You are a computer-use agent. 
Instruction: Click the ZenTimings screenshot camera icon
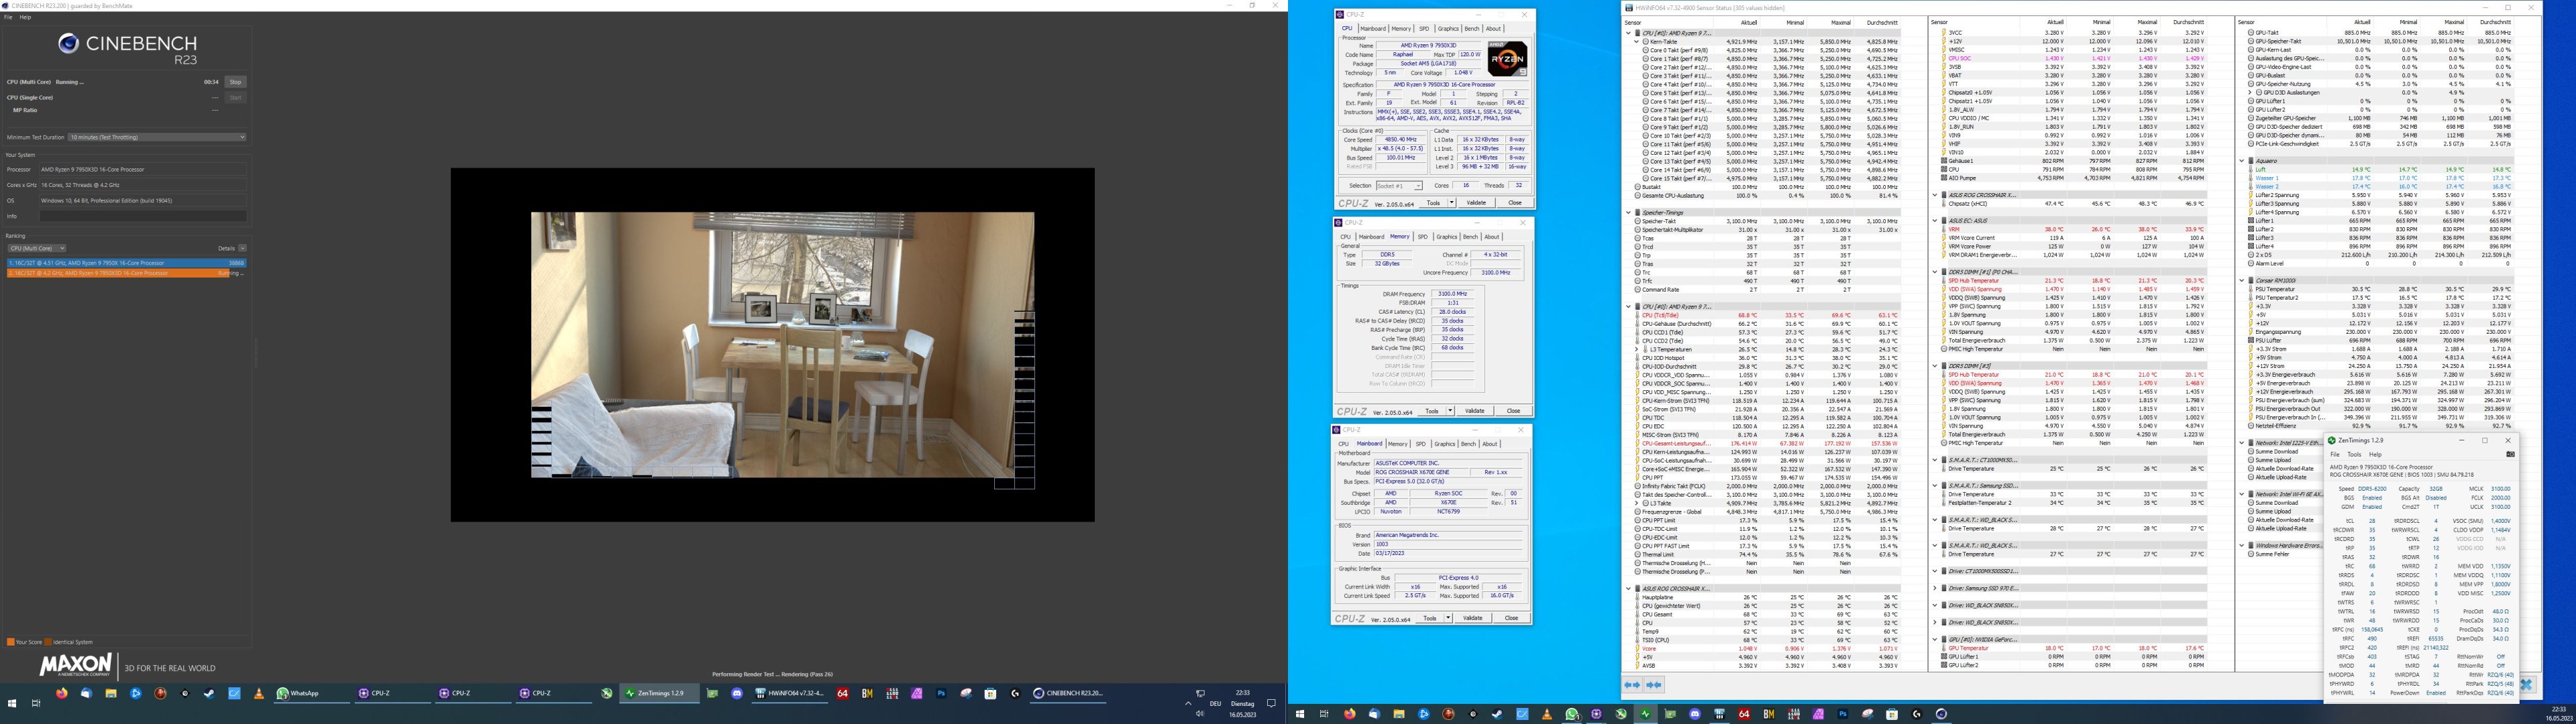[2510, 454]
